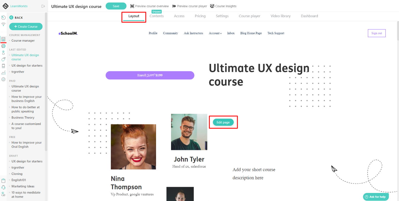The width and height of the screenshot is (399, 201).
Task: Open the Video library tab
Action: [280, 16]
